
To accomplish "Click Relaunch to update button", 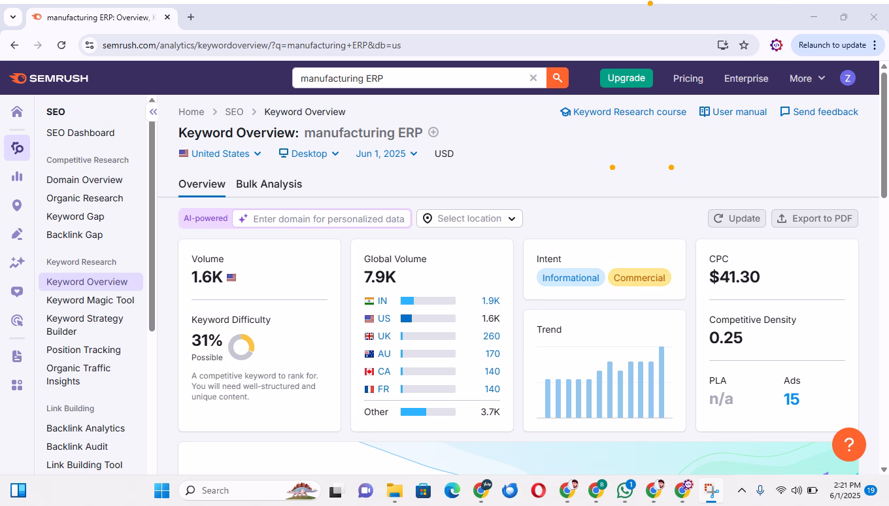I will [838, 45].
